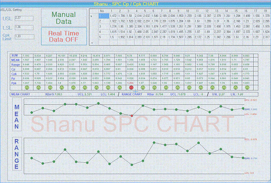The height and width of the screenshot is (183, 271).
Task: Focus the LSL input field
Action: coord(24,27)
